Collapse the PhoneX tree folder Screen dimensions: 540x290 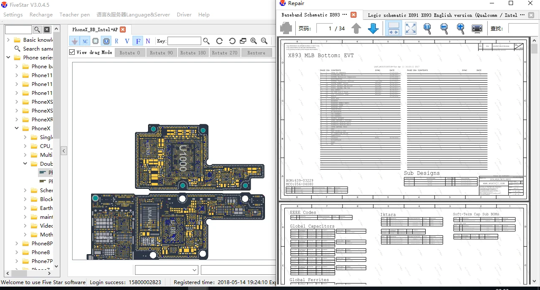(x=17, y=129)
